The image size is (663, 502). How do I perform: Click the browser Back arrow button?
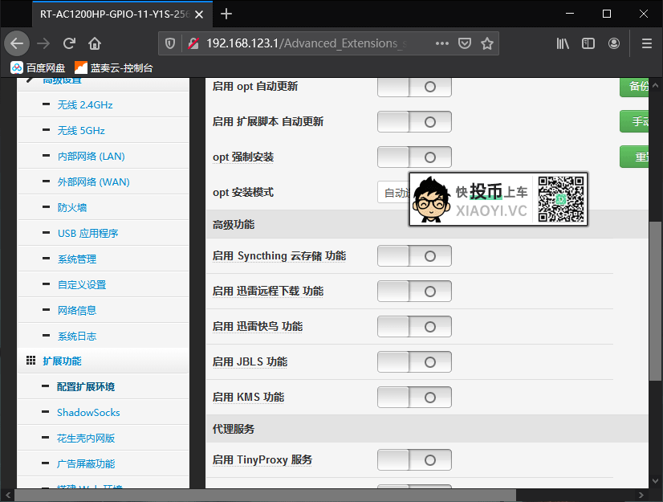[17, 43]
